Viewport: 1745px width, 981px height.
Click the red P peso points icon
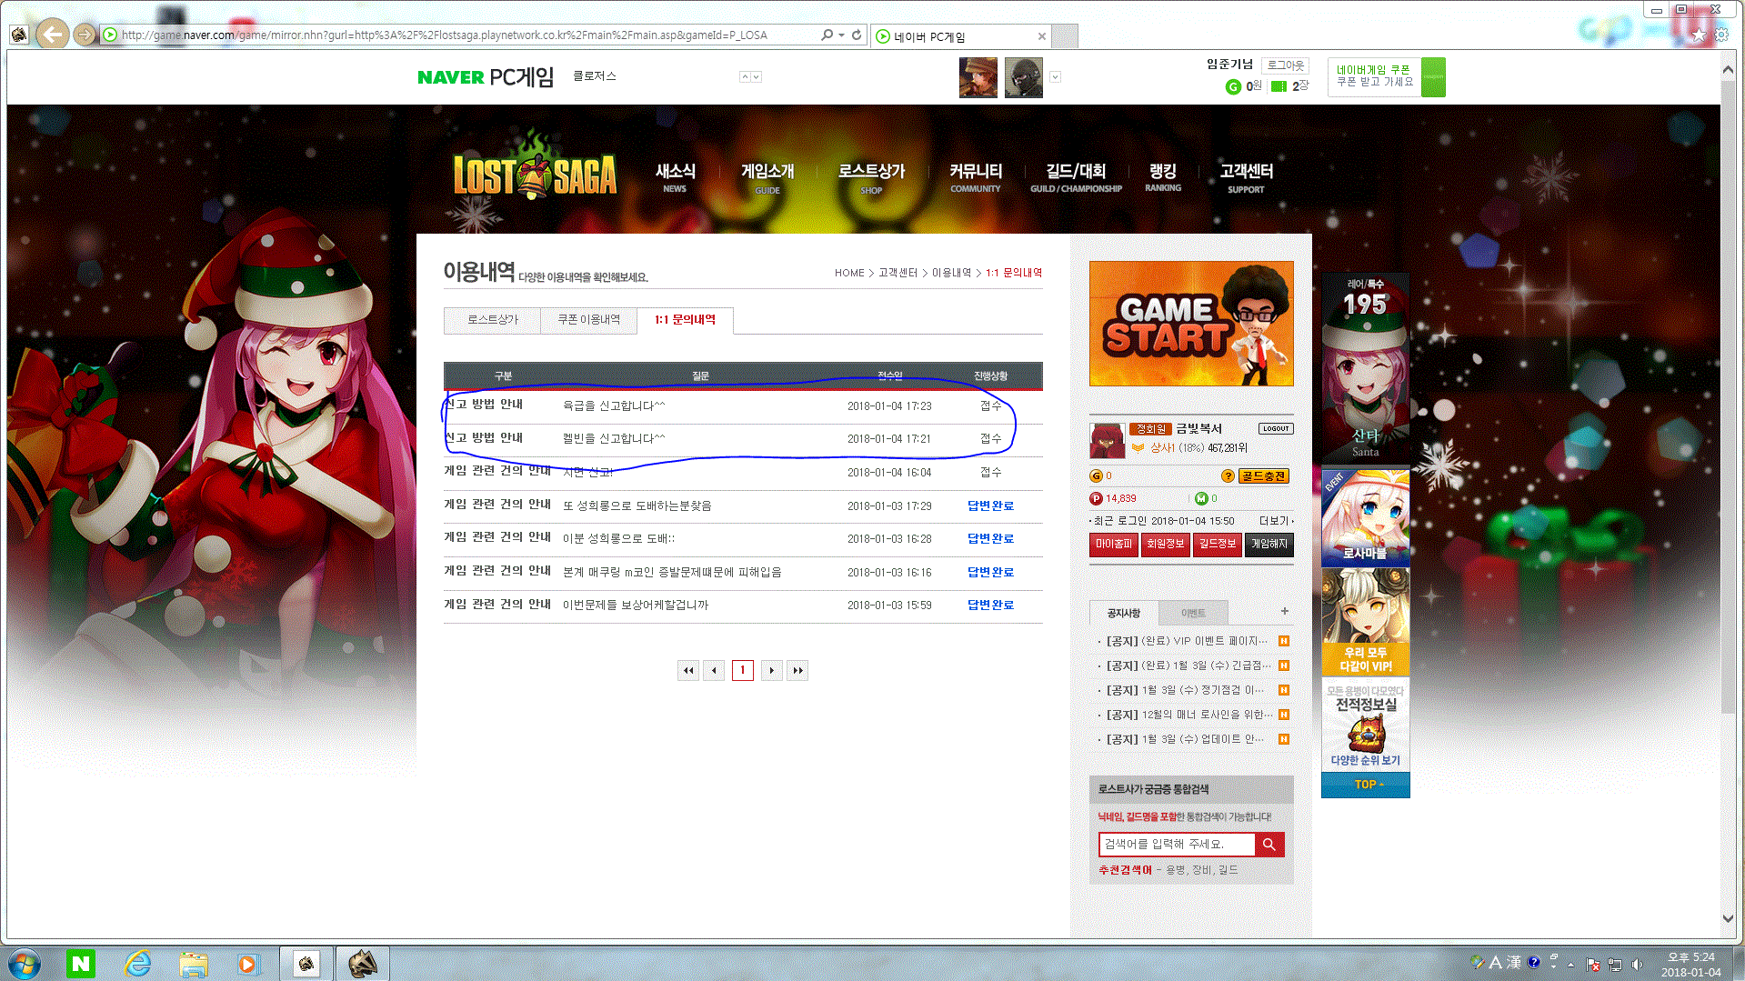[x=1096, y=498]
